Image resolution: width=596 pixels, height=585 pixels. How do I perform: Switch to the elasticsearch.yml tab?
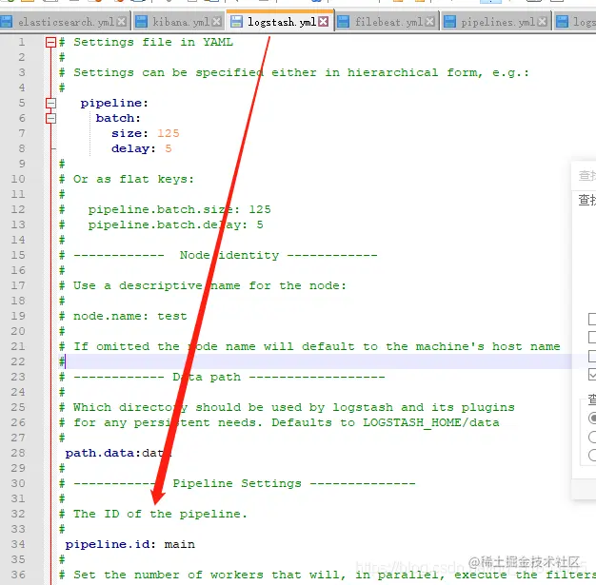tap(66, 22)
